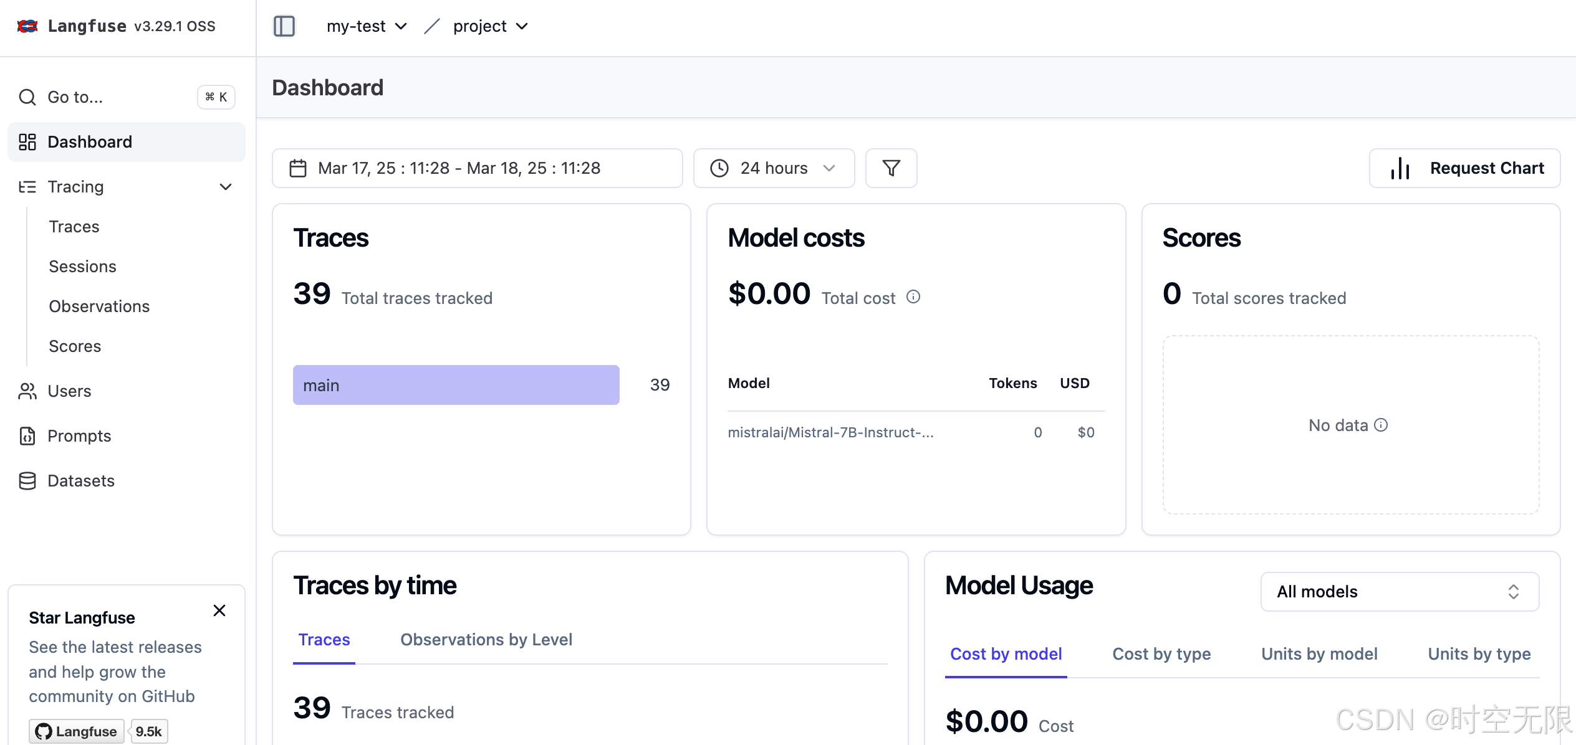
Task: Click the Dashboard grid icon
Action: click(x=27, y=142)
